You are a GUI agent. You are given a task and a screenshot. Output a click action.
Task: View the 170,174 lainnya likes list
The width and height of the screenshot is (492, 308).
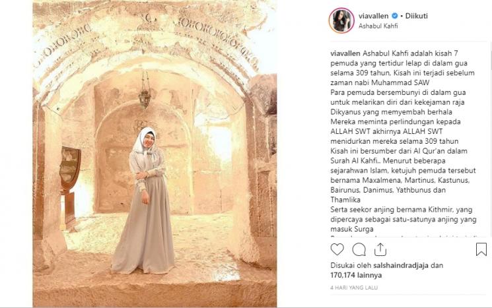[x=356, y=275]
